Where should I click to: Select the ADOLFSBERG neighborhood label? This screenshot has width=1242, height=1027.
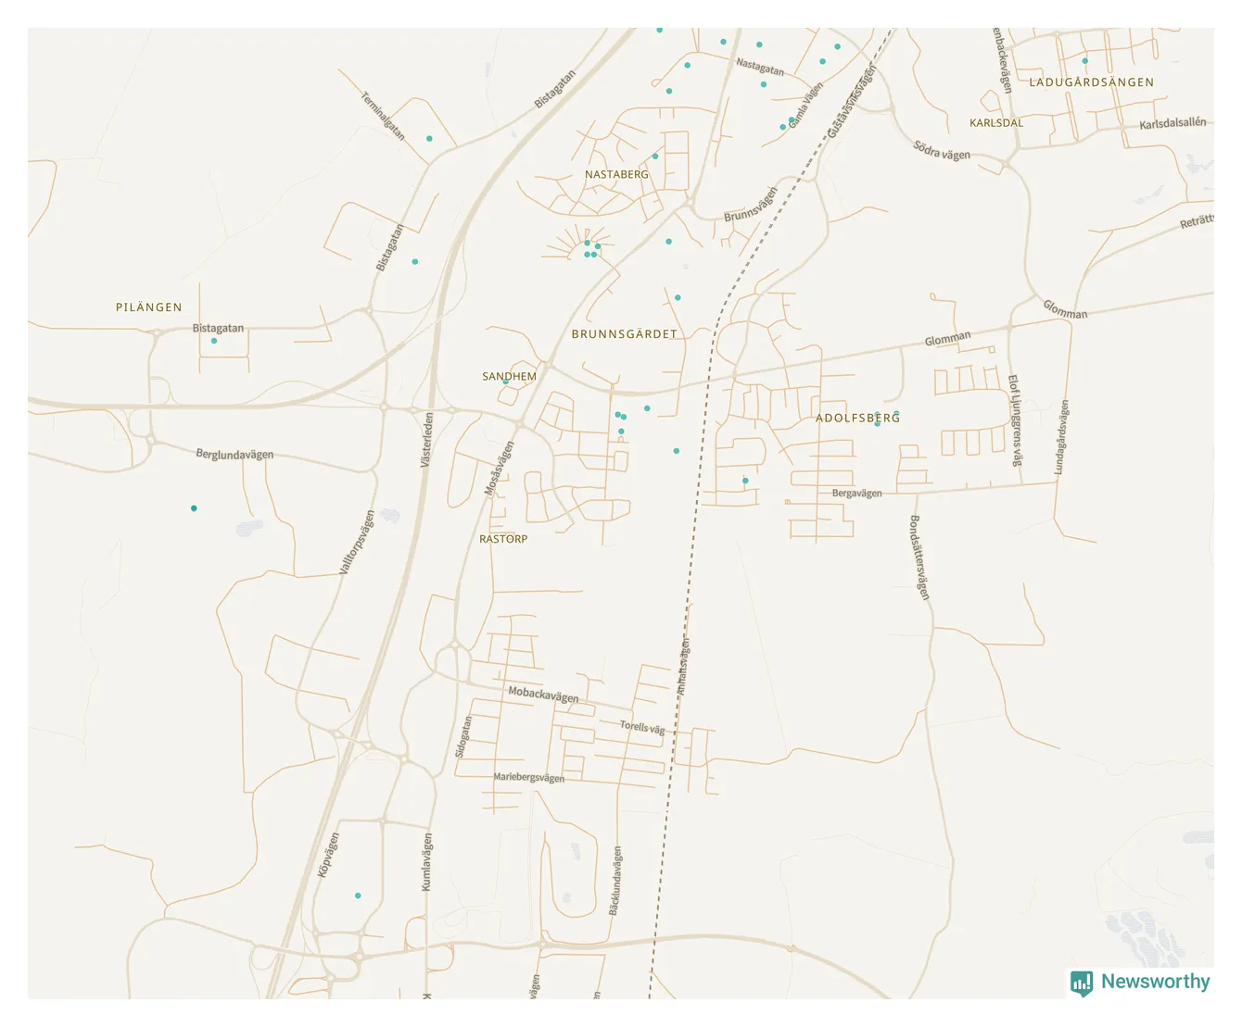[x=857, y=418]
